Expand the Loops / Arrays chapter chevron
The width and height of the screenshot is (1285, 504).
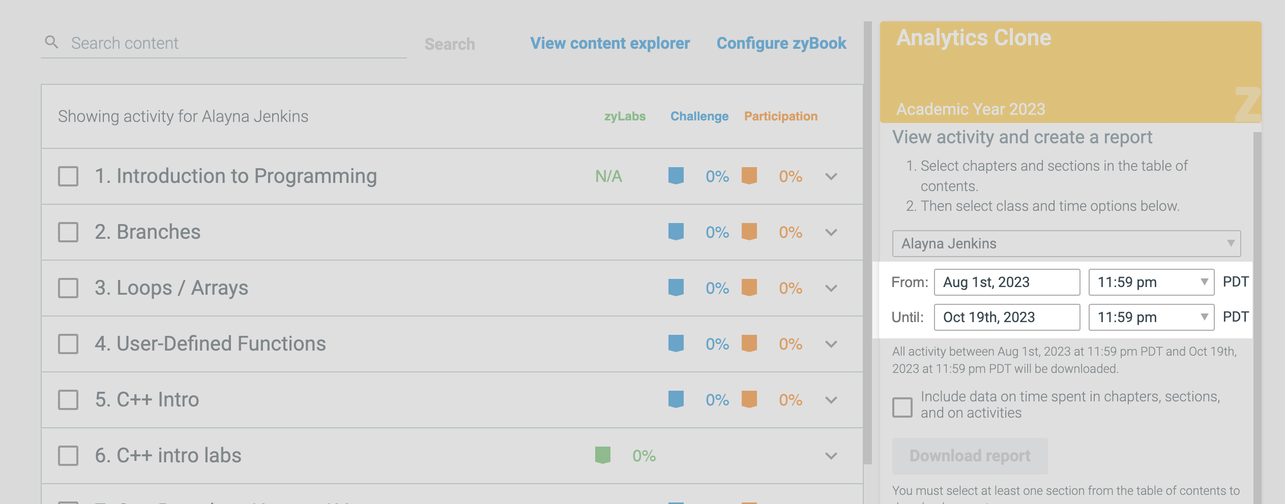point(831,288)
